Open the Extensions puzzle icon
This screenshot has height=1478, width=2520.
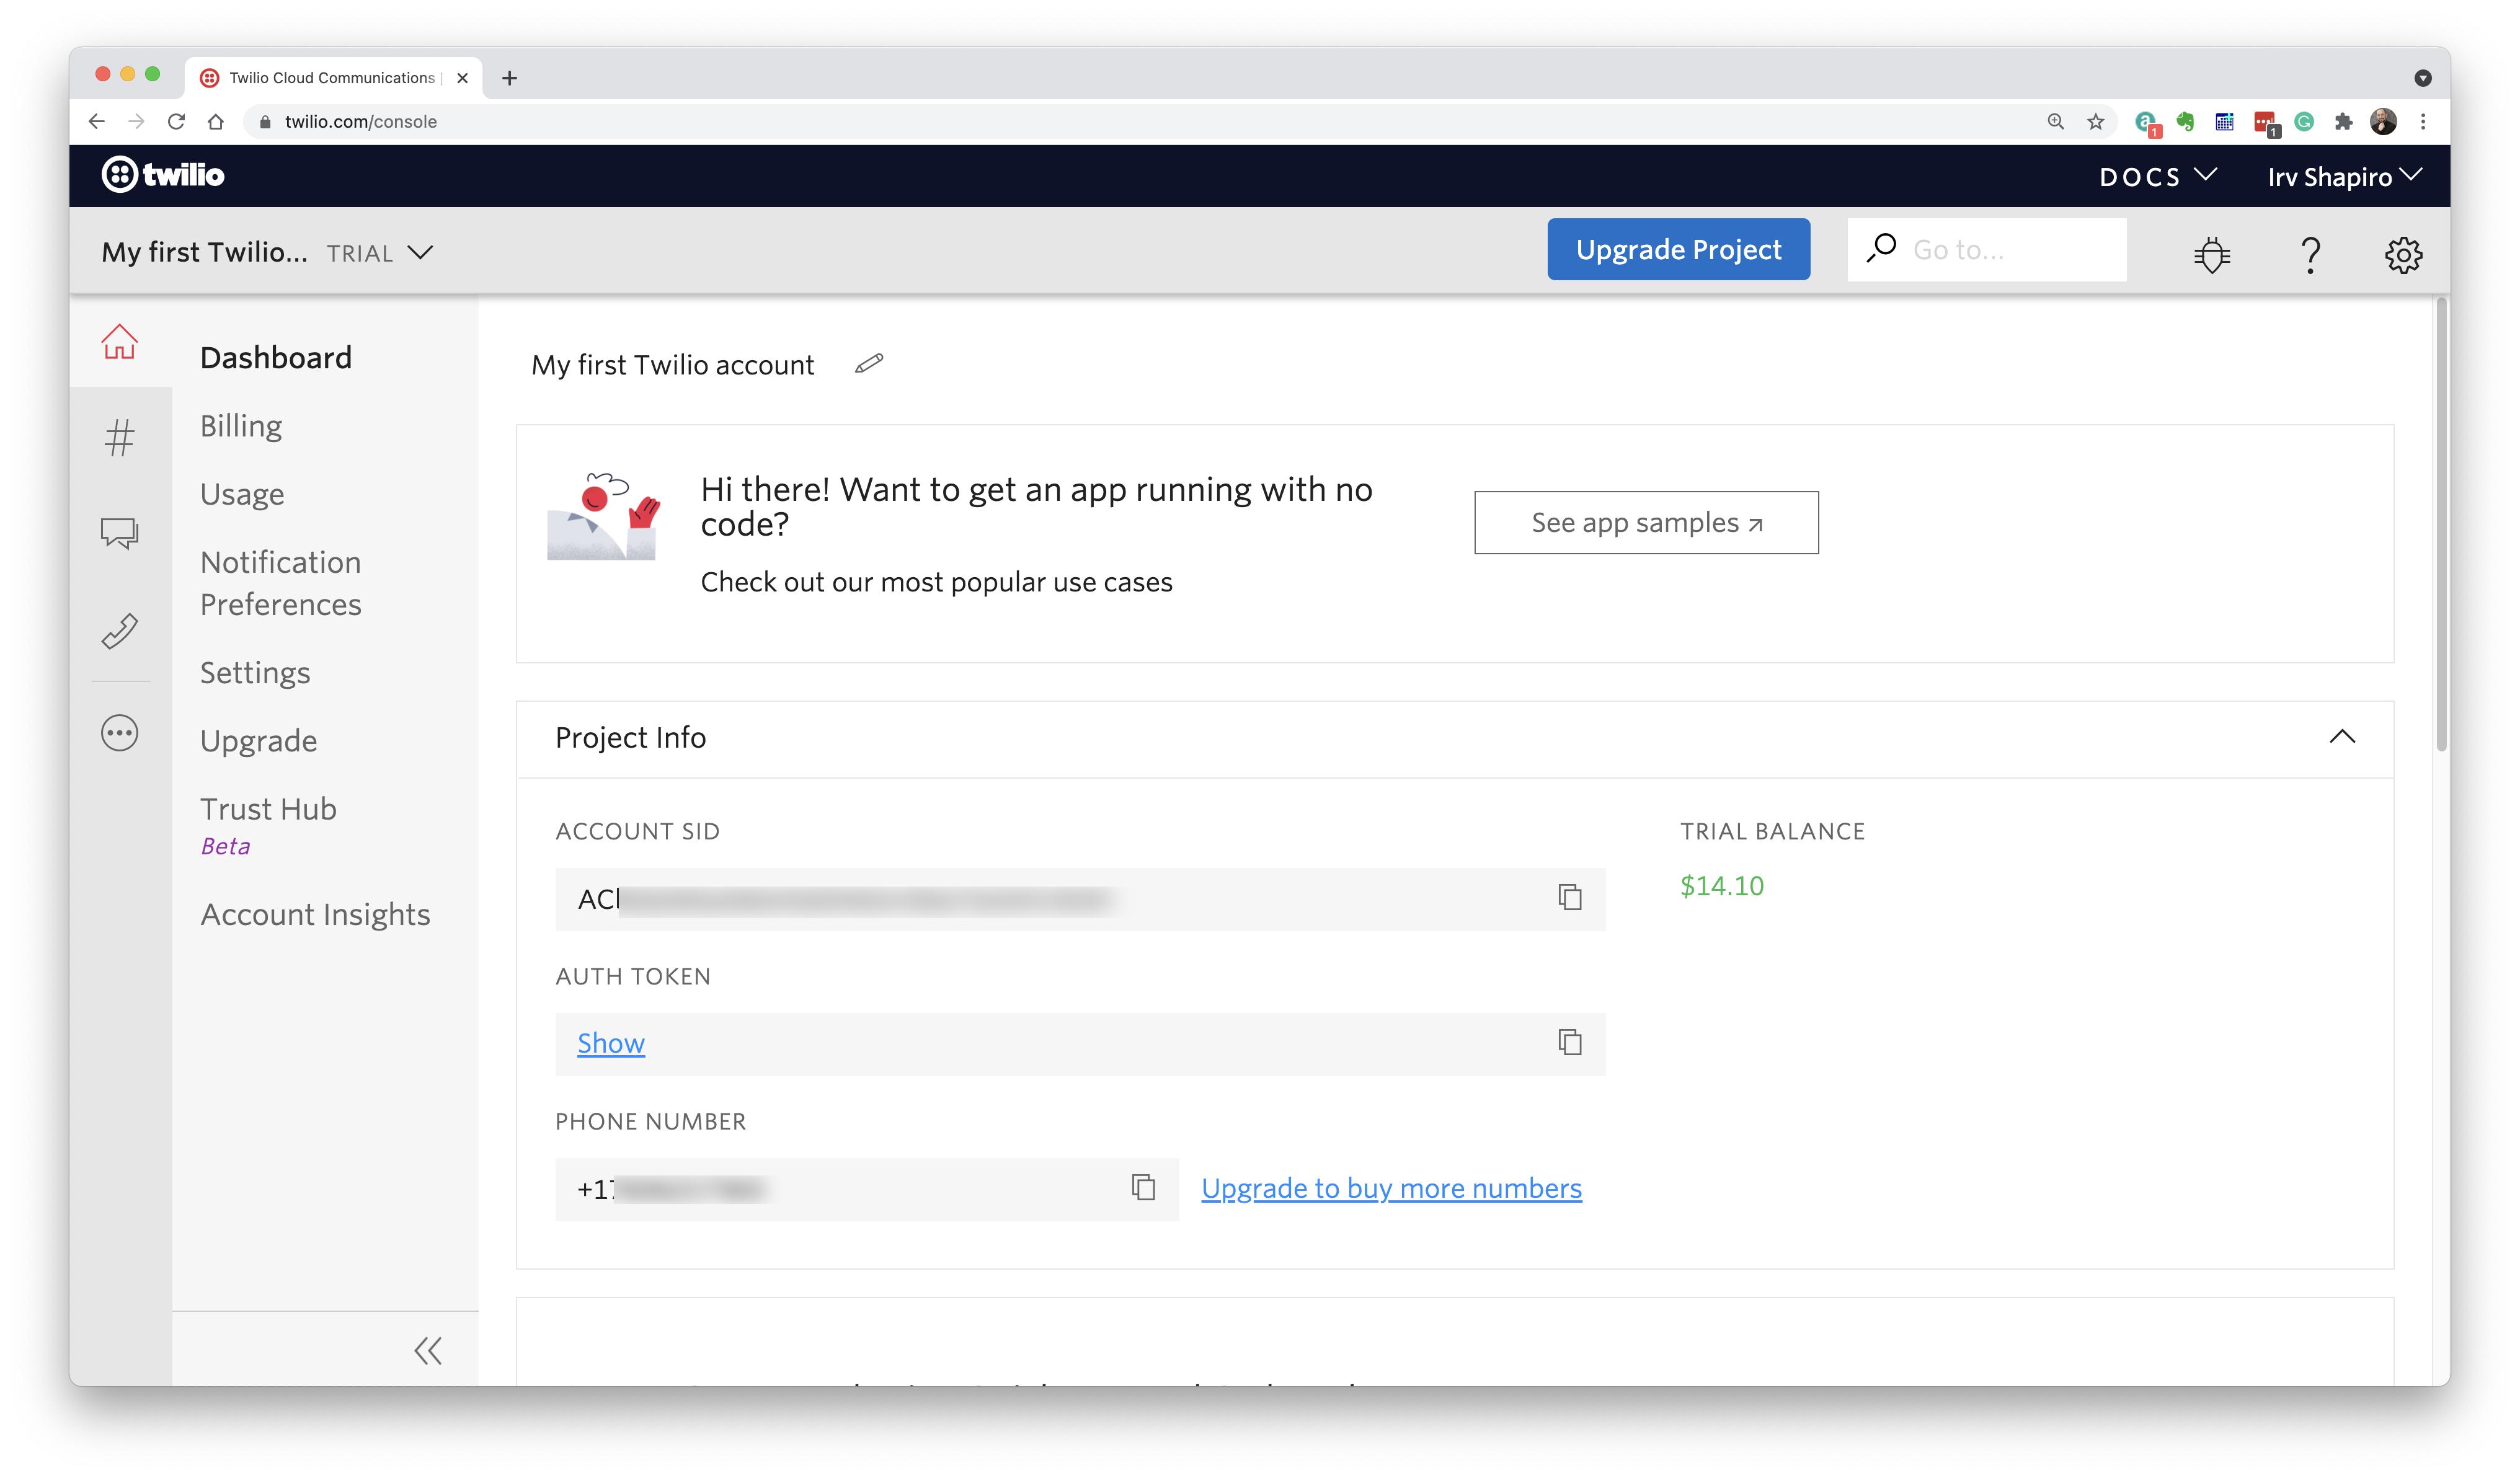point(2344,121)
